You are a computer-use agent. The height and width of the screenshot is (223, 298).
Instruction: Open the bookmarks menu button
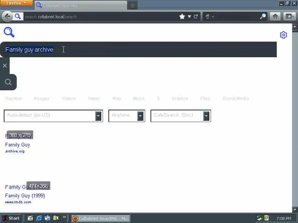289,16
